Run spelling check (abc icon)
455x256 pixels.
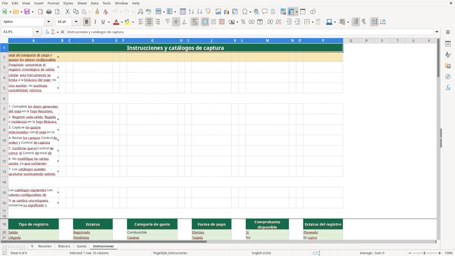point(149,12)
